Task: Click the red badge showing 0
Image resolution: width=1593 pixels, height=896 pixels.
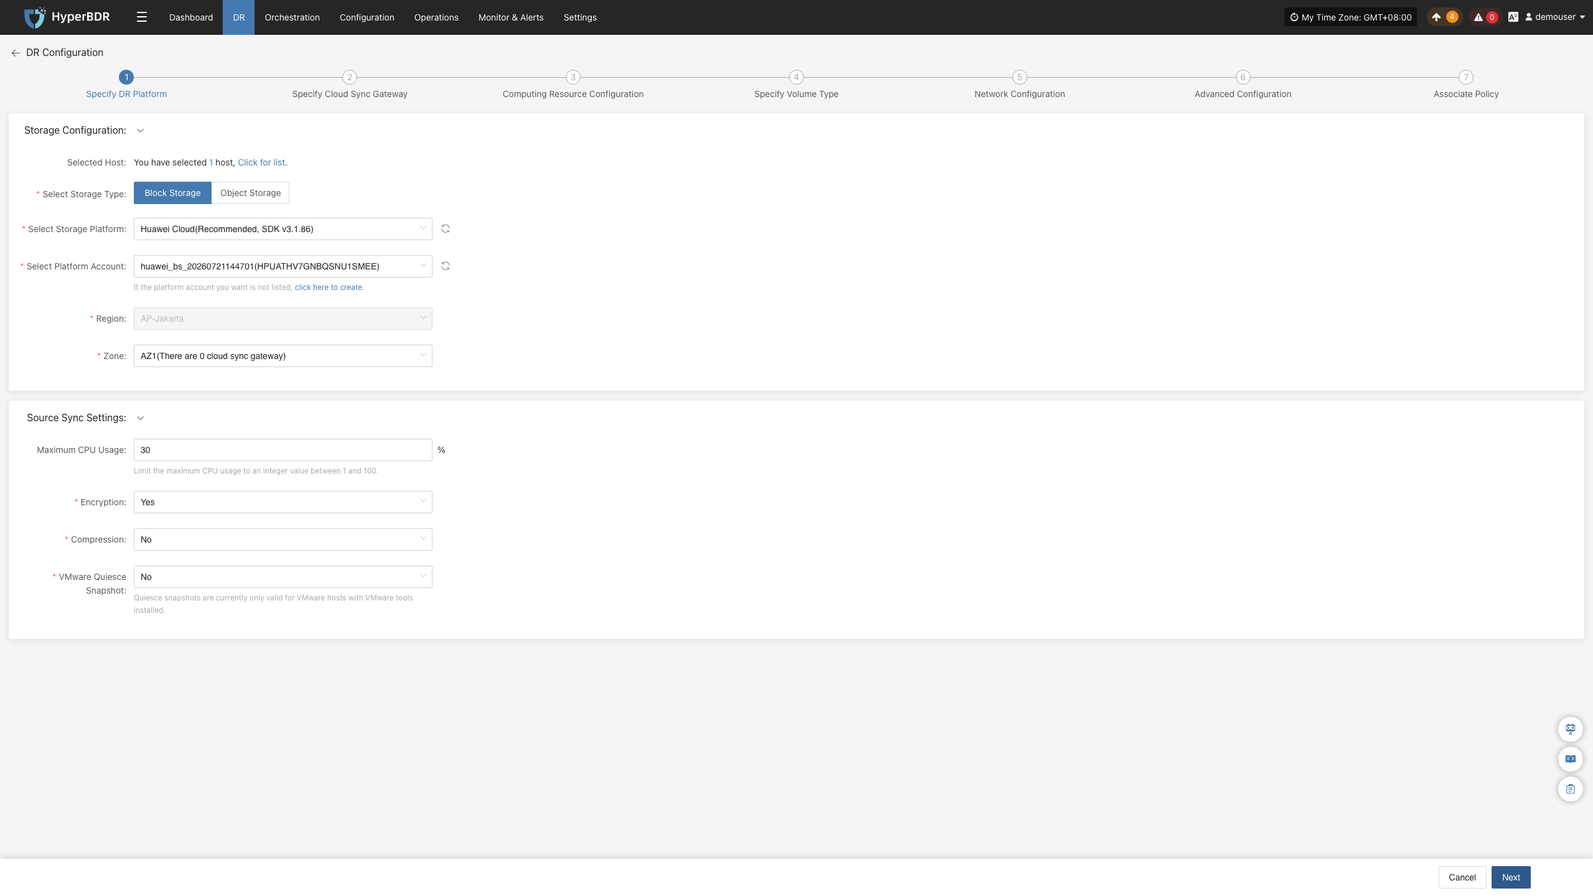Action: point(1492,17)
